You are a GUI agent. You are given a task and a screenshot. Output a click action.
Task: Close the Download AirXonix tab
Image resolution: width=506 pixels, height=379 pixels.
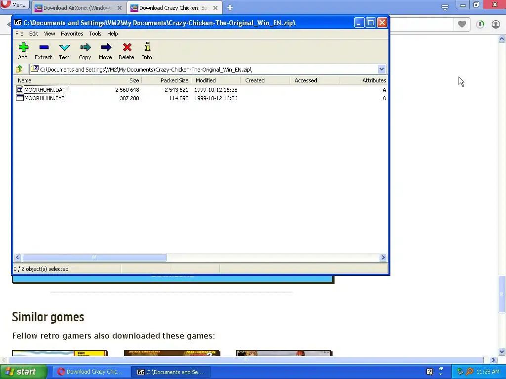point(120,8)
